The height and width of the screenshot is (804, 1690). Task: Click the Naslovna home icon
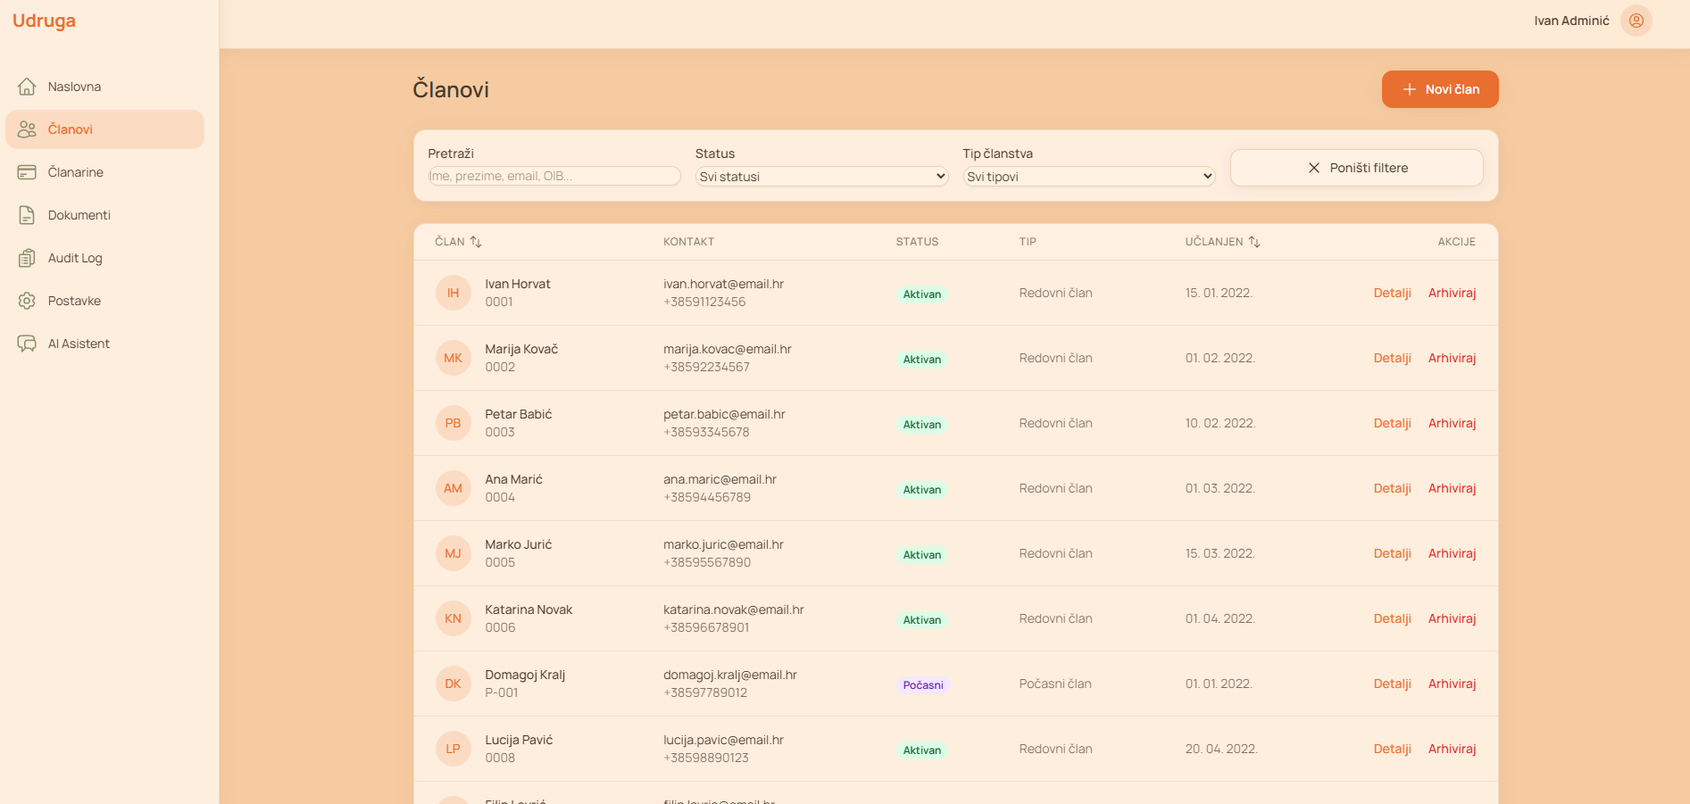pos(27,87)
